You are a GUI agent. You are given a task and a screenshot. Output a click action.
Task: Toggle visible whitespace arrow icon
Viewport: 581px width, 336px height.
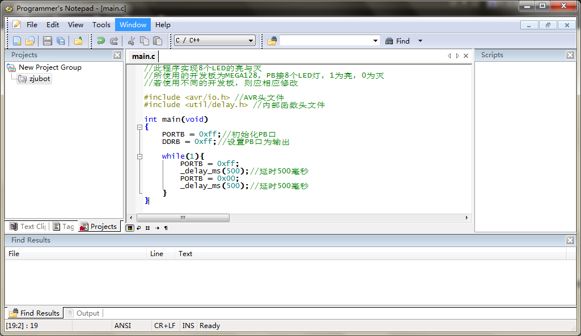click(157, 228)
